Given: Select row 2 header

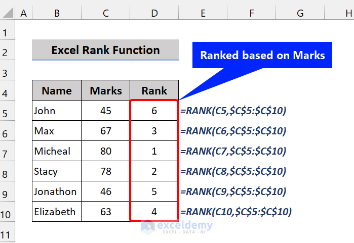Looking at the screenshot, I should coord(7,50).
